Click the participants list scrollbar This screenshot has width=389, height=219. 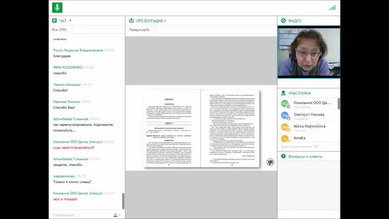click(x=339, y=103)
